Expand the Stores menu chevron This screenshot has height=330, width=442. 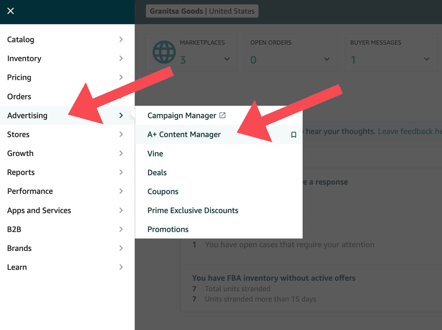click(x=121, y=134)
